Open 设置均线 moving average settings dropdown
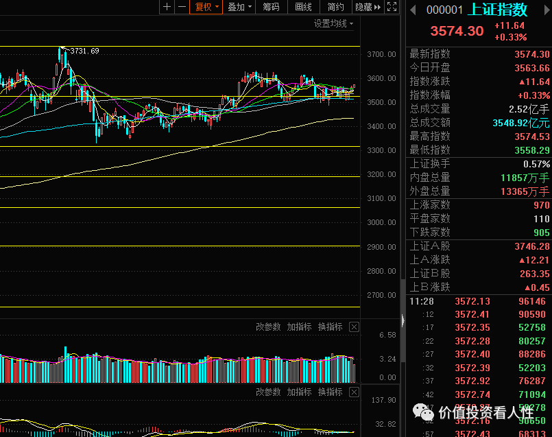 click(333, 23)
